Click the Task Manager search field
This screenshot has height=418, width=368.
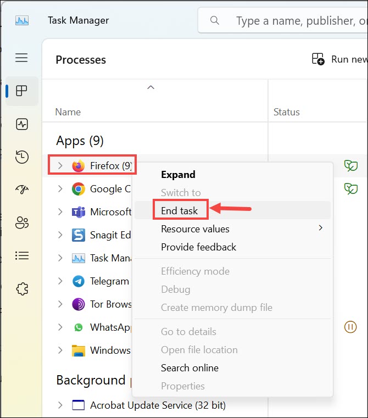pos(297,21)
